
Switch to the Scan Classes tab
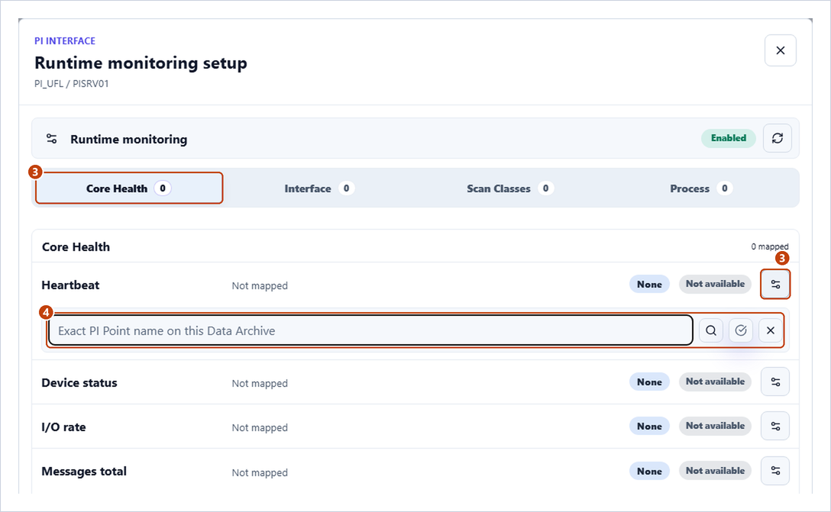(x=510, y=188)
